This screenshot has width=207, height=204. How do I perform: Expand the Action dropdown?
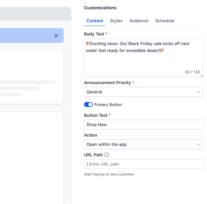click(144, 144)
